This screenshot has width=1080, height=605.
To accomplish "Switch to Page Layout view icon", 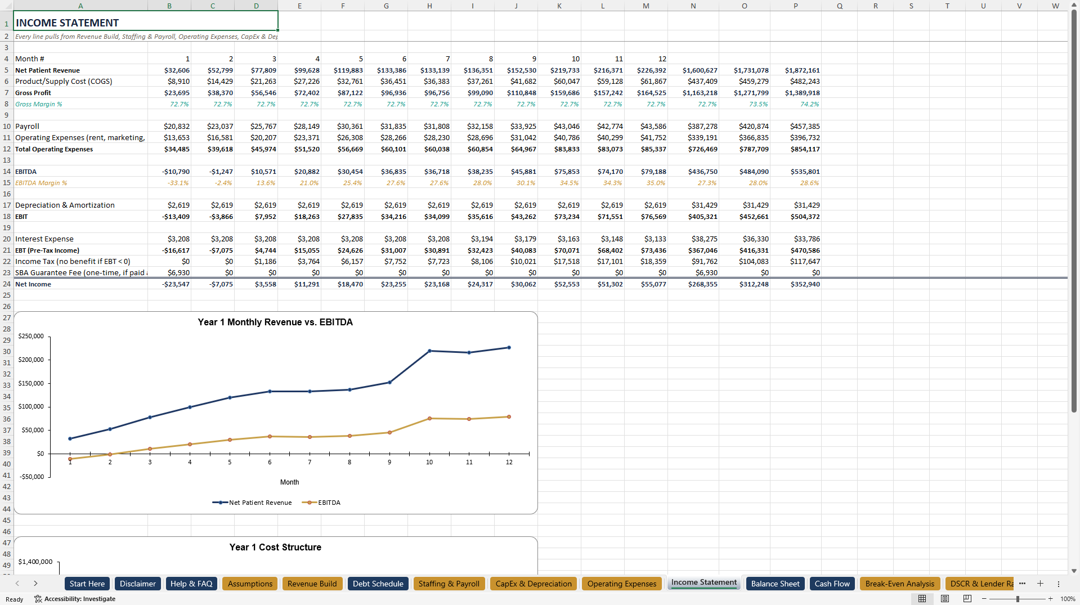I will coord(945,599).
